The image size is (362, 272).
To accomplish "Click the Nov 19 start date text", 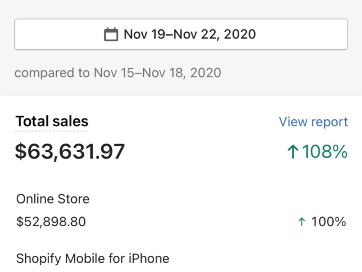I will (144, 34).
